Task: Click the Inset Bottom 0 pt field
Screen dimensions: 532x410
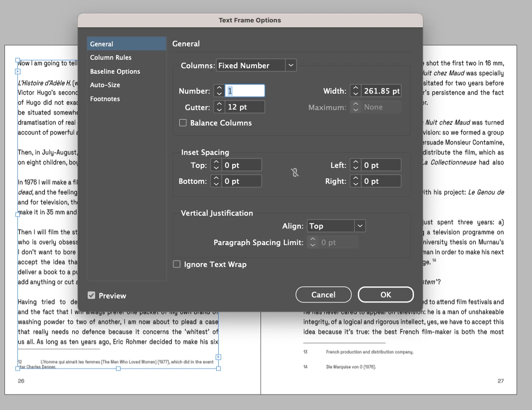Action: pyautogui.click(x=242, y=181)
